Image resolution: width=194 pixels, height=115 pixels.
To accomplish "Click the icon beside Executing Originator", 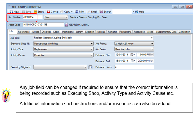I will [x=91, y=67].
